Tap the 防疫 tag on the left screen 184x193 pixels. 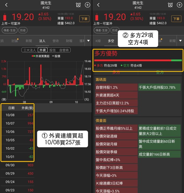point(23,30)
